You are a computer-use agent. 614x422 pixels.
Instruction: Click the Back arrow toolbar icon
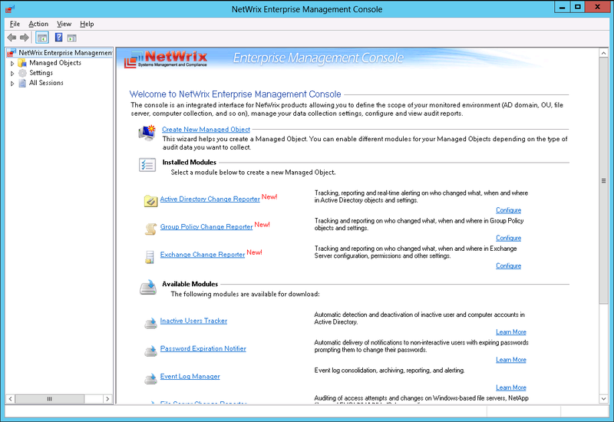(12, 38)
